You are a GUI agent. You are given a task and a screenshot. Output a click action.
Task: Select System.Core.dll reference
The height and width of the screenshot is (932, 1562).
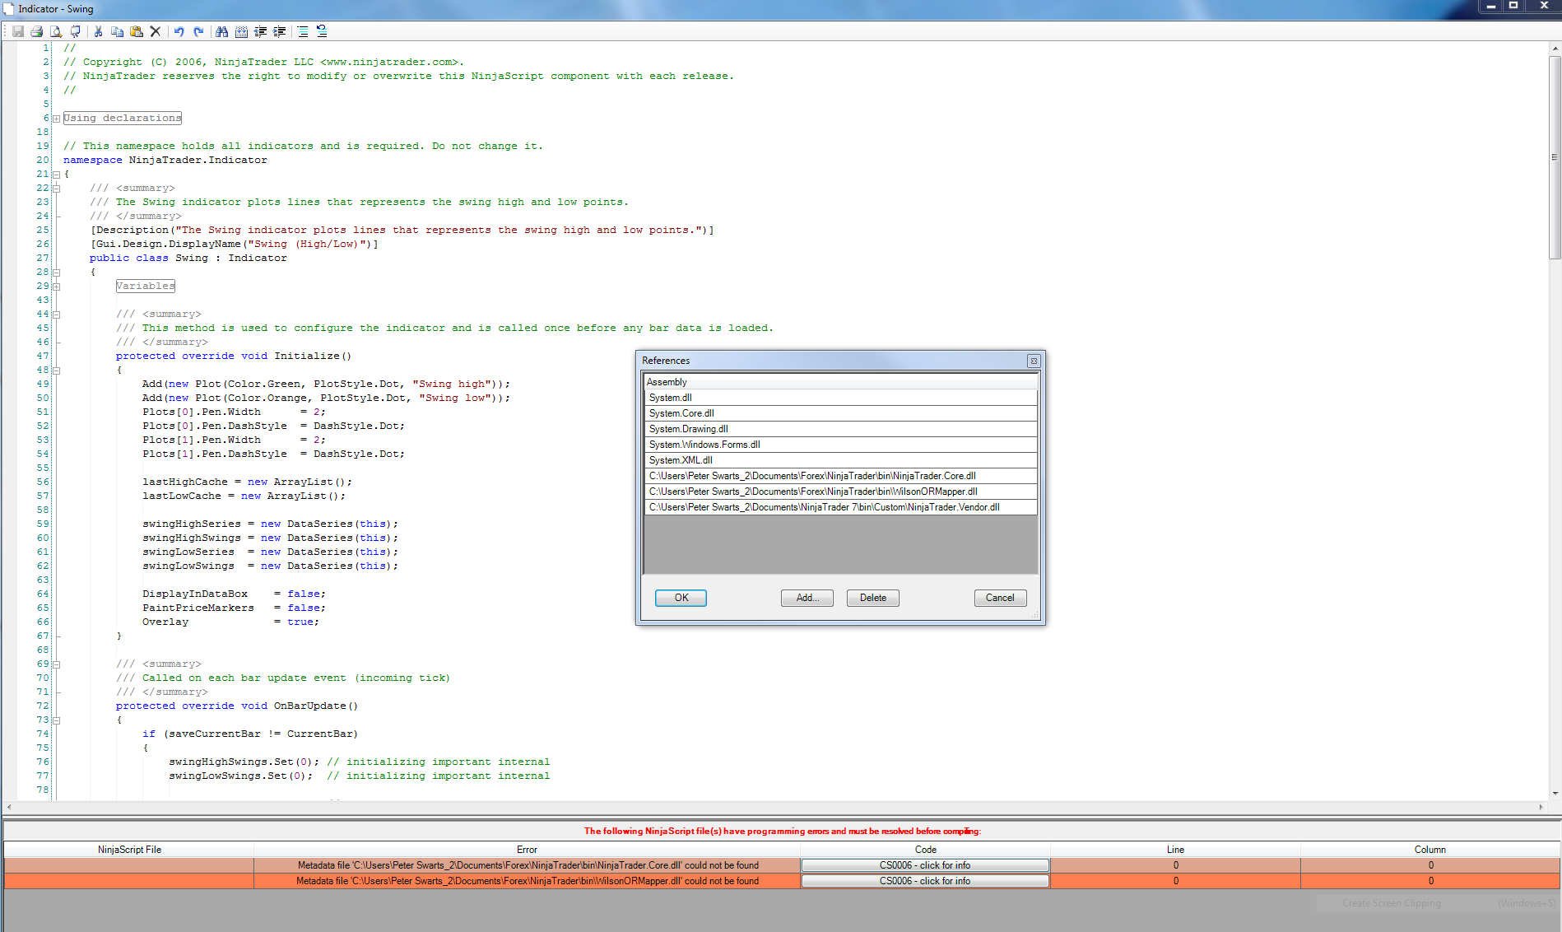(x=840, y=413)
